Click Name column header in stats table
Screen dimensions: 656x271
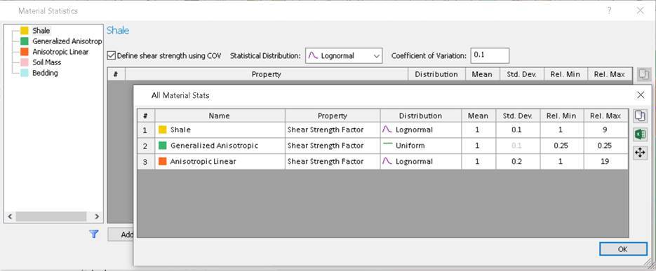(220, 116)
